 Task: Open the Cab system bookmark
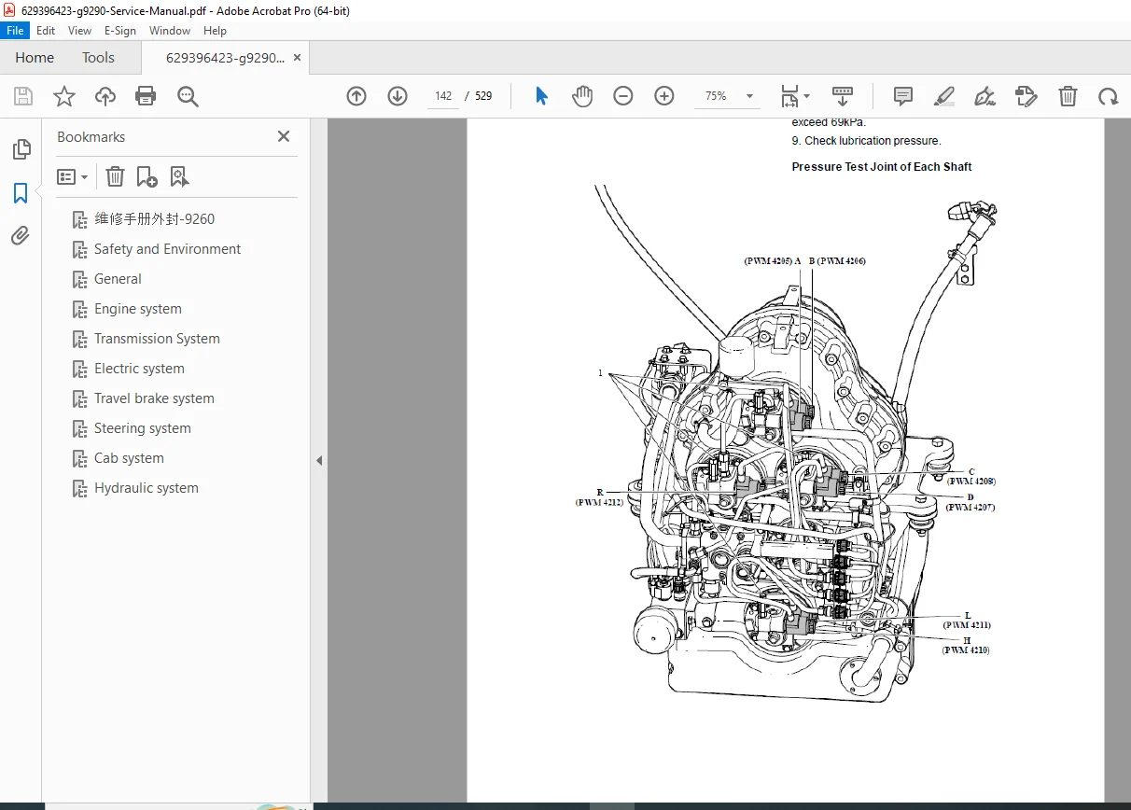(129, 458)
